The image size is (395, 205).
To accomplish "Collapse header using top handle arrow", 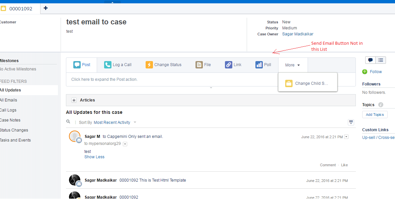I will 112,2.
